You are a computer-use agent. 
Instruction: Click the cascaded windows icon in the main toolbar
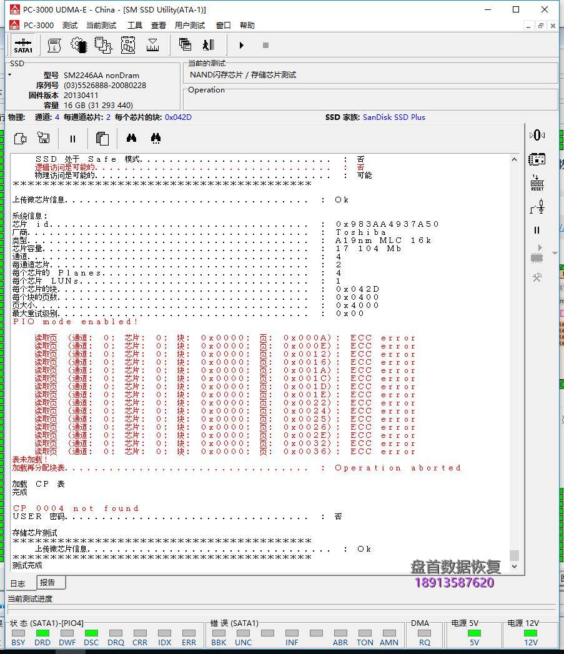(x=185, y=44)
